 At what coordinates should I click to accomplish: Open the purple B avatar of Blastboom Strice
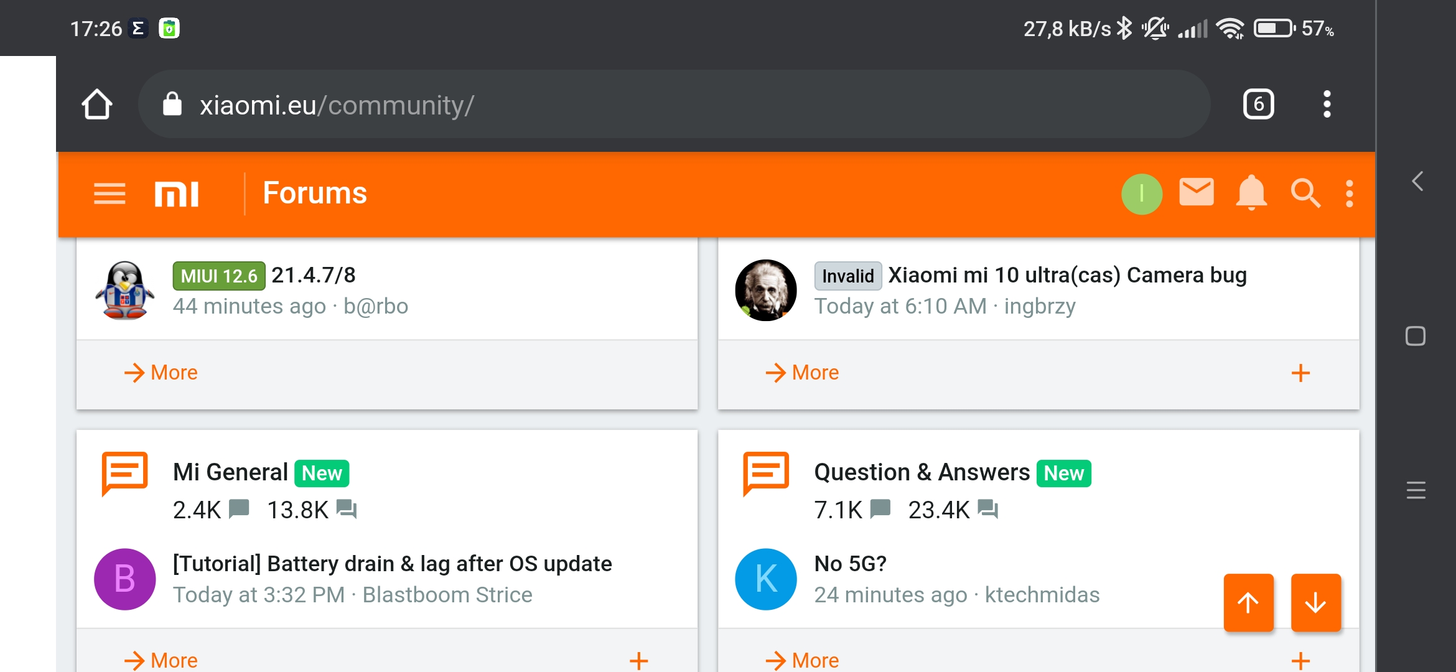(124, 579)
